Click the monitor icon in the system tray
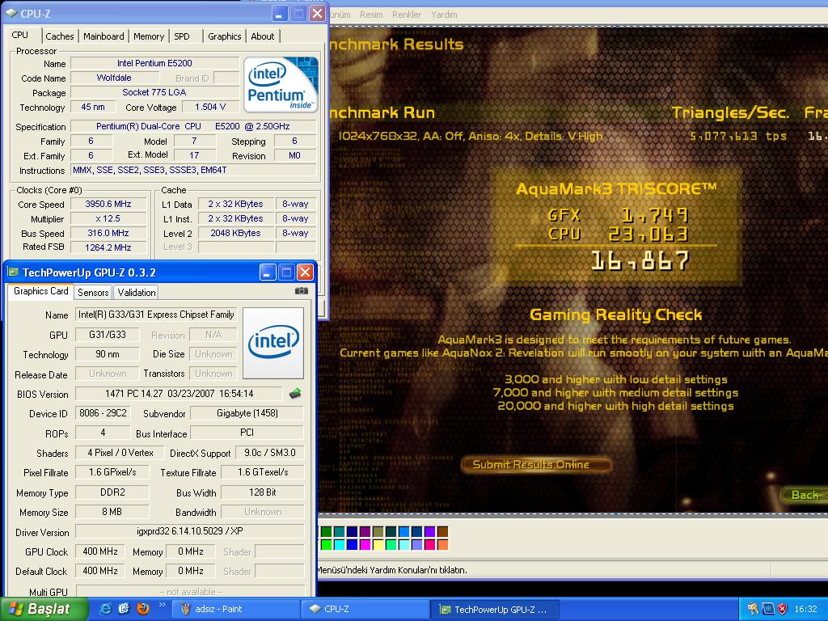 pos(768,609)
